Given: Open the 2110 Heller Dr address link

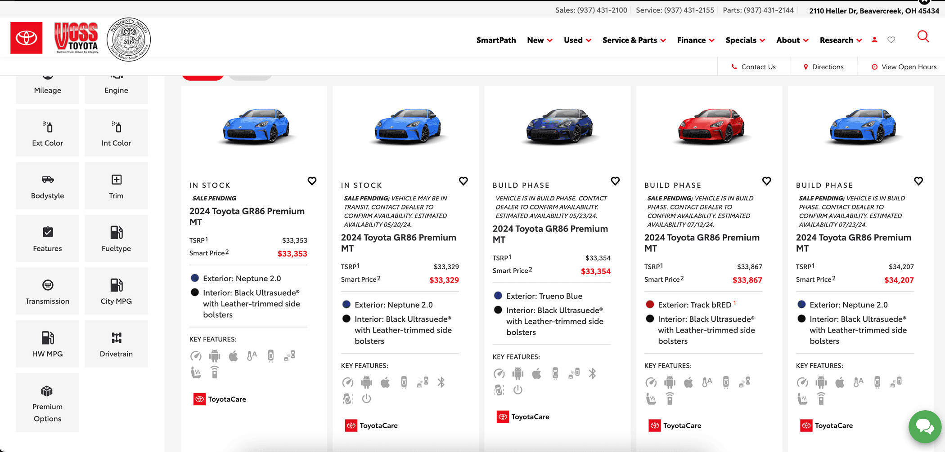Looking at the screenshot, I should coord(874,10).
